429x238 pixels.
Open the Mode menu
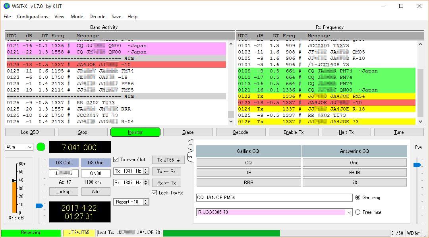pos(77,17)
